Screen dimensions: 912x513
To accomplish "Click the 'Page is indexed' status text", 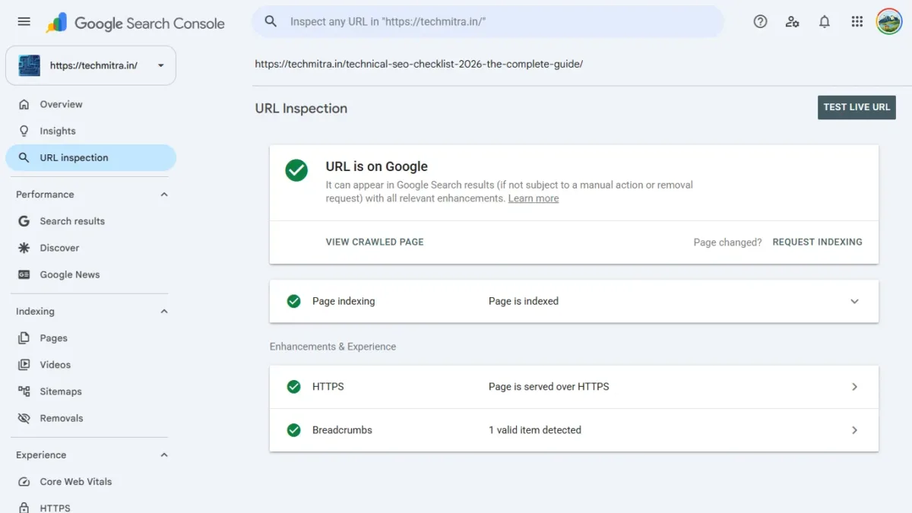I will [x=524, y=301].
